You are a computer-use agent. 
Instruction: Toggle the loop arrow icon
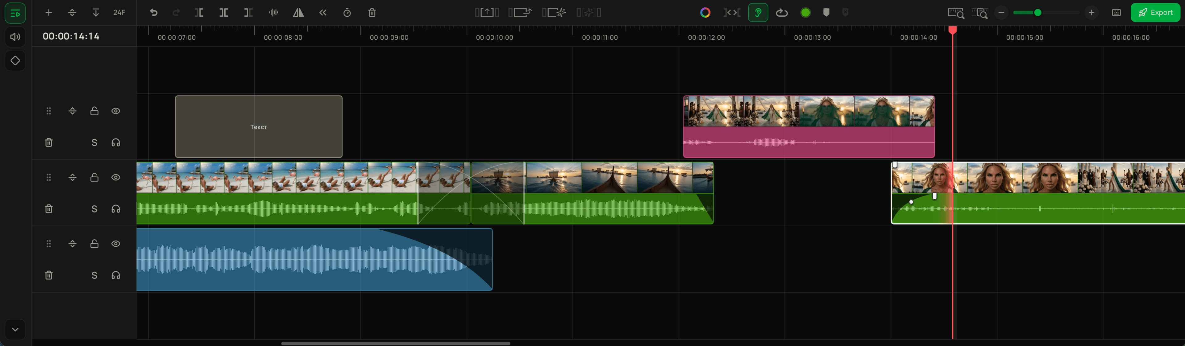coord(782,13)
